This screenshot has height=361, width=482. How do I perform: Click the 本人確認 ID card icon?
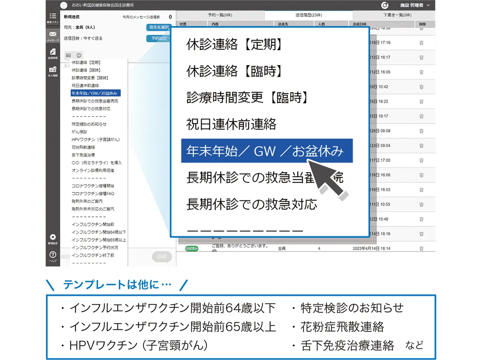[53, 71]
